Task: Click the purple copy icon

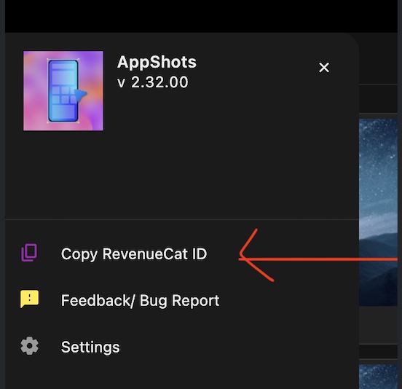Action: point(29,253)
